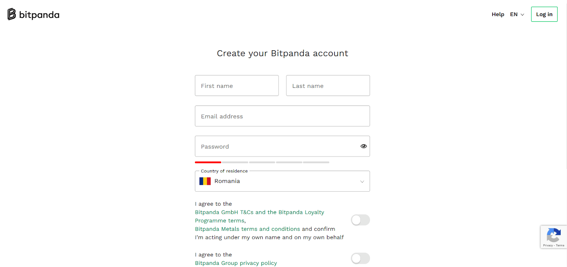Click the reCAPTCHA badge icon
567x267 pixels.
point(554,235)
